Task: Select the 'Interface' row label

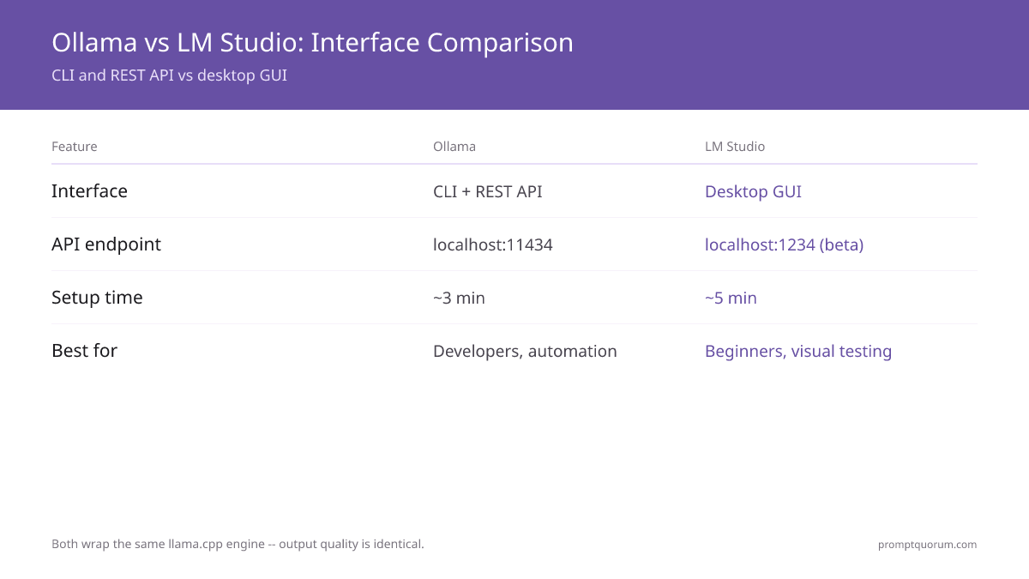Action: pos(89,191)
